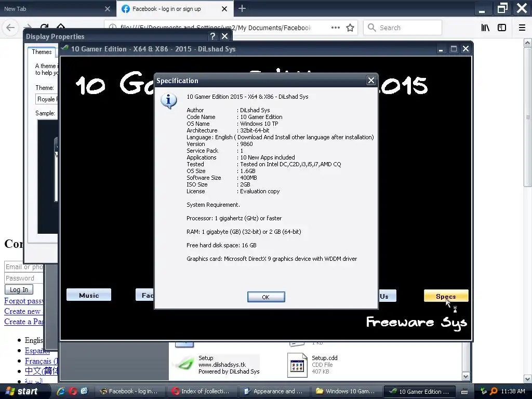Select the Setup application file in Explorer
The width and height of the screenshot is (532, 399).
coord(217,364)
